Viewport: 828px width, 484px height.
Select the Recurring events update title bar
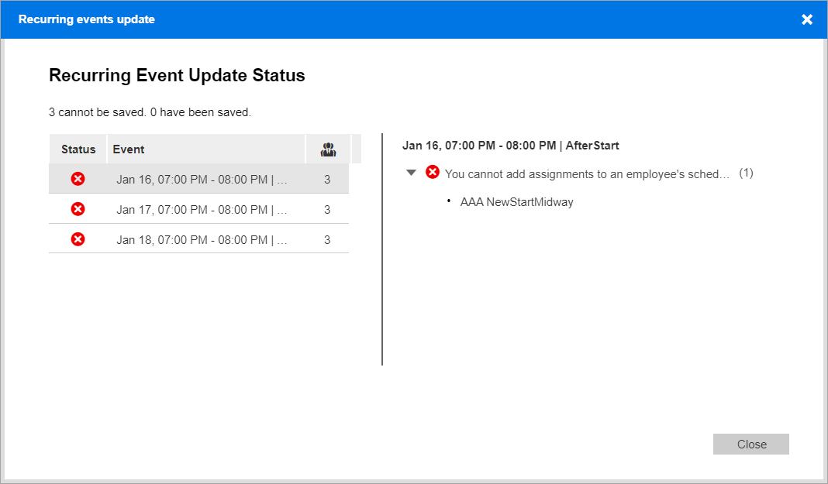coord(86,19)
